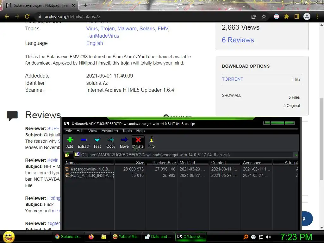Open the Trojan topic link
Image resolution: width=324 pixels, height=243 pixels.
108,28
